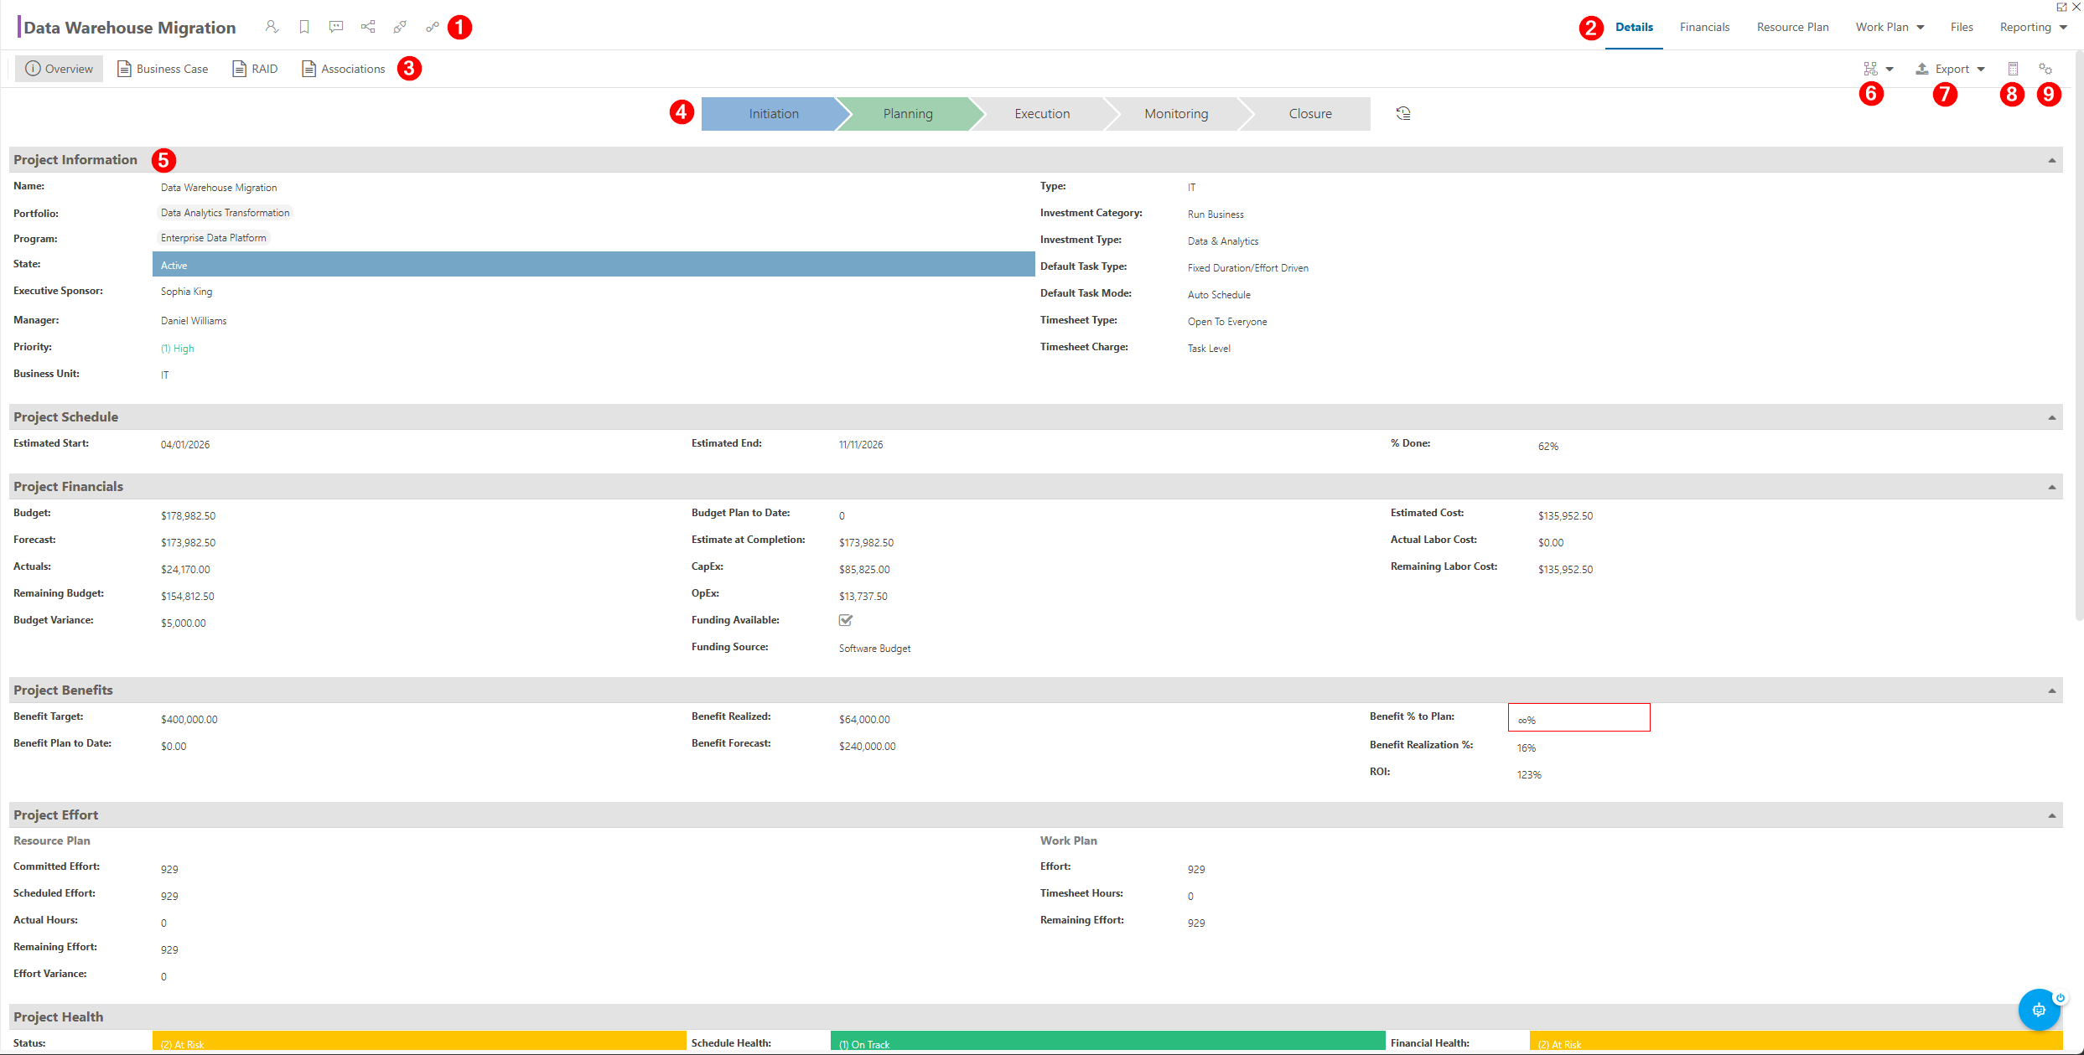Open the blue chat assistant button

point(2039,1010)
